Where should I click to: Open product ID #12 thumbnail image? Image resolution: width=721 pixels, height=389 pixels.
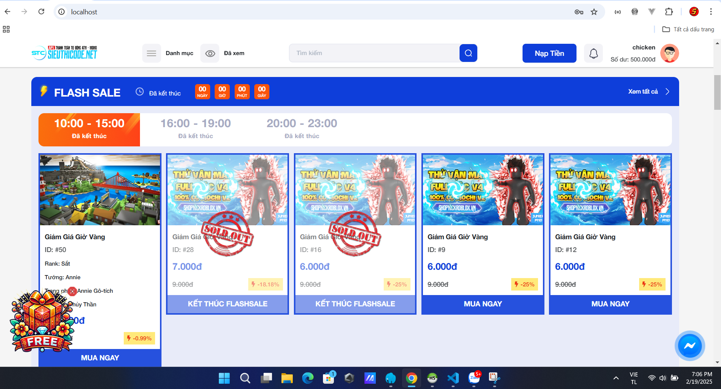pyautogui.click(x=610, y=190)
